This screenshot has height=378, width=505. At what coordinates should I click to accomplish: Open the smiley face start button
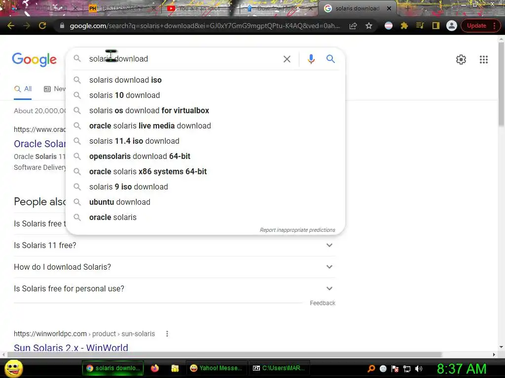[x=13, y=368]
